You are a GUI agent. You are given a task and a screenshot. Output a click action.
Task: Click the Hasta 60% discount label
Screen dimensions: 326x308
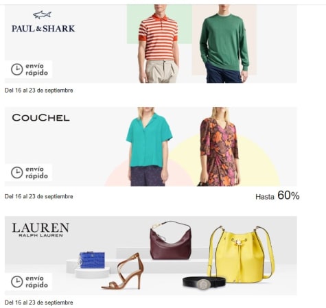277,196
